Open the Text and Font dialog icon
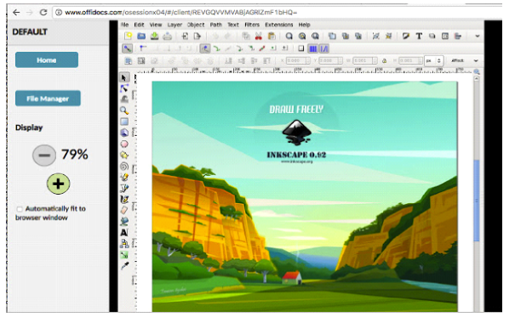The height and width of the screenshot is (317, 515). 419,36
